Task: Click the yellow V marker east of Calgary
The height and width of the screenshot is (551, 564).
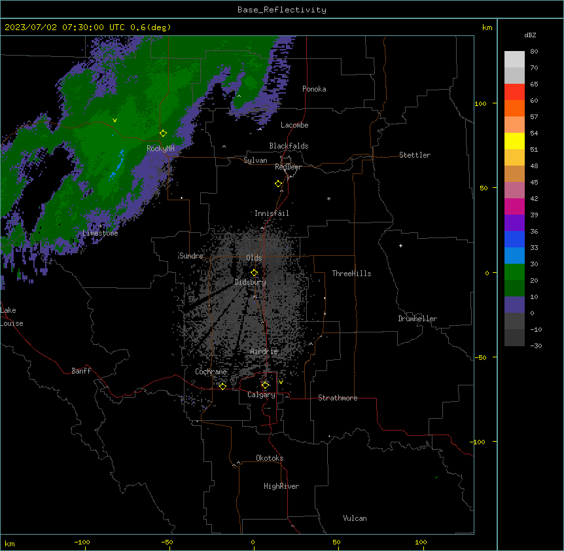Action: tap(281, 382)
